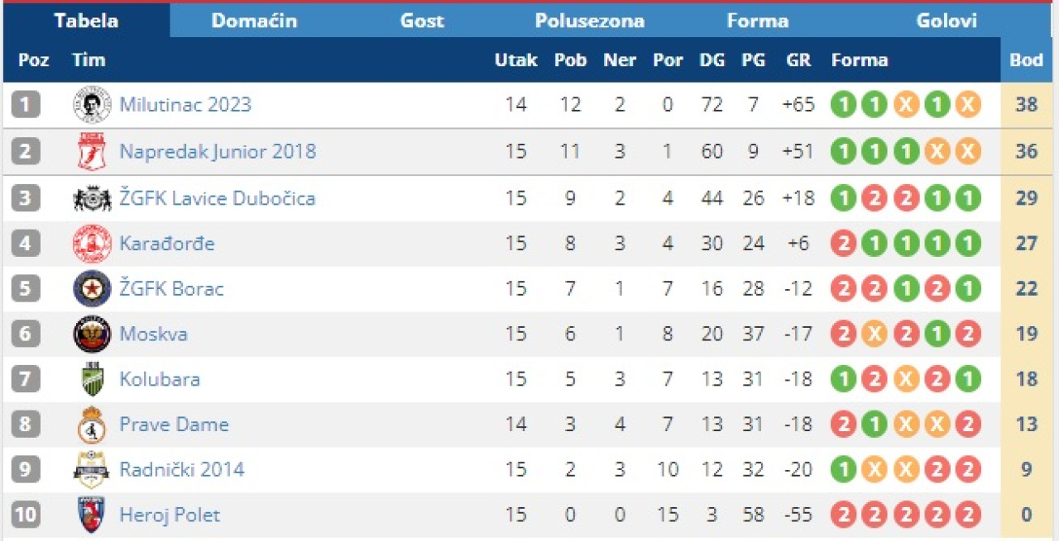This screenshot has height=541, width=1059.
Task: Open the Napredak Junior 2018 team page
Action: 218,151
